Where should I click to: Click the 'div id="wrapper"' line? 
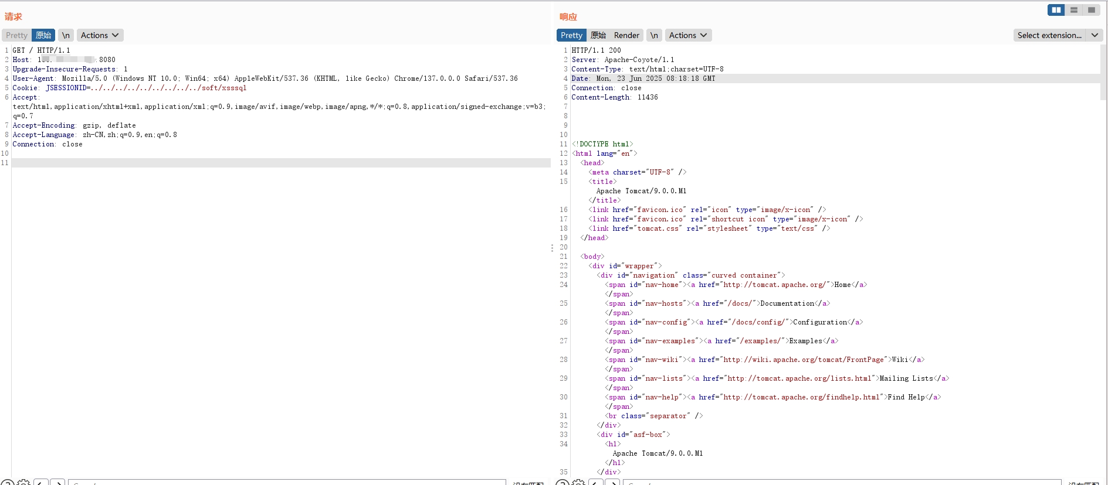[x=625, y=266]
